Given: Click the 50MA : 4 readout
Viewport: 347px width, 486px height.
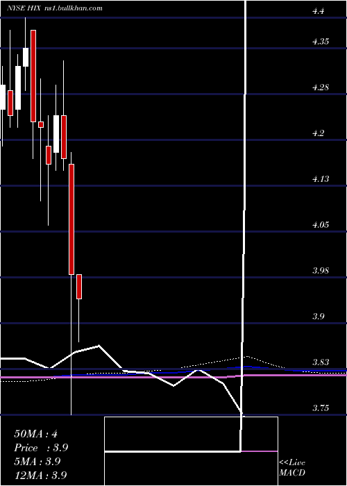Looking at the screenshot, I should click(35, 434).
